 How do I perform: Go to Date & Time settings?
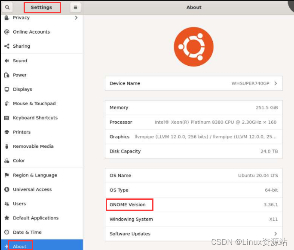pos(42,232)
